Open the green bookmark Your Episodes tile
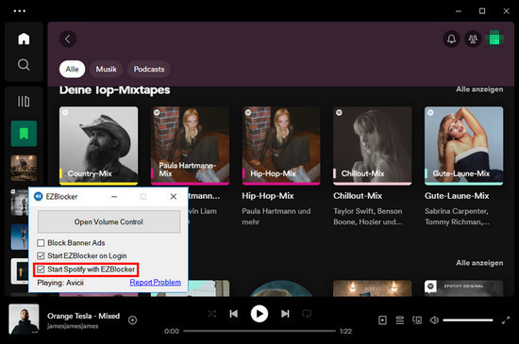The height and width of the screenshot is (344, 519). click(24, 134)
